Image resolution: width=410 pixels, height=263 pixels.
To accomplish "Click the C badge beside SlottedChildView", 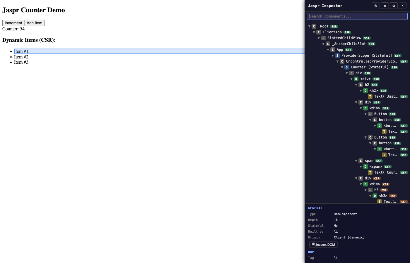I will [323, 38].
